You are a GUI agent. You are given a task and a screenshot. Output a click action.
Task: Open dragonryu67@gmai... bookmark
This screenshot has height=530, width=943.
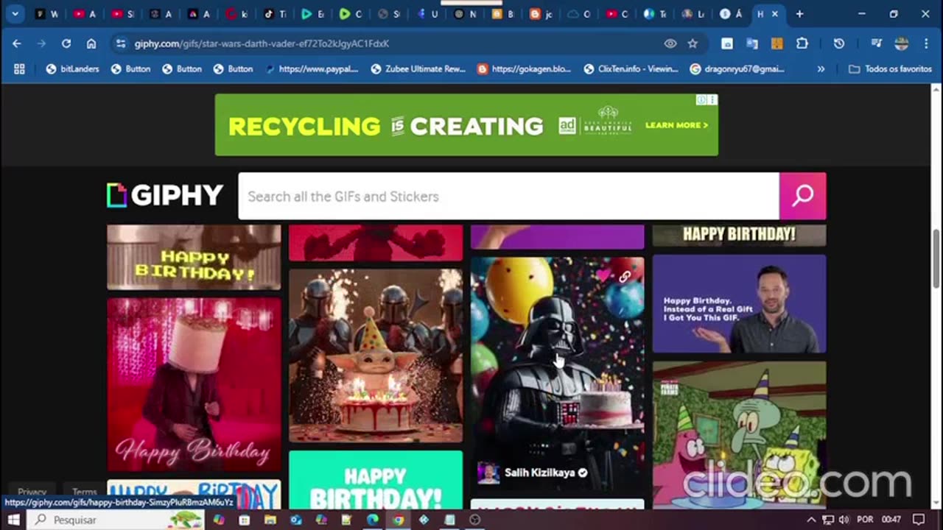click(737, 68)
